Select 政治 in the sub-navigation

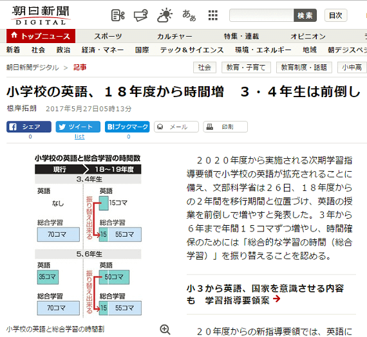pyautogui.click(x=63, y=50)
